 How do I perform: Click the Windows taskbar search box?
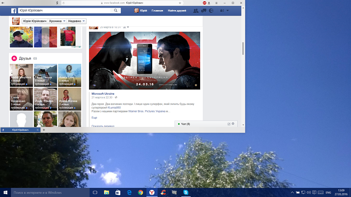pyautogui.click(x=50, y=192)
